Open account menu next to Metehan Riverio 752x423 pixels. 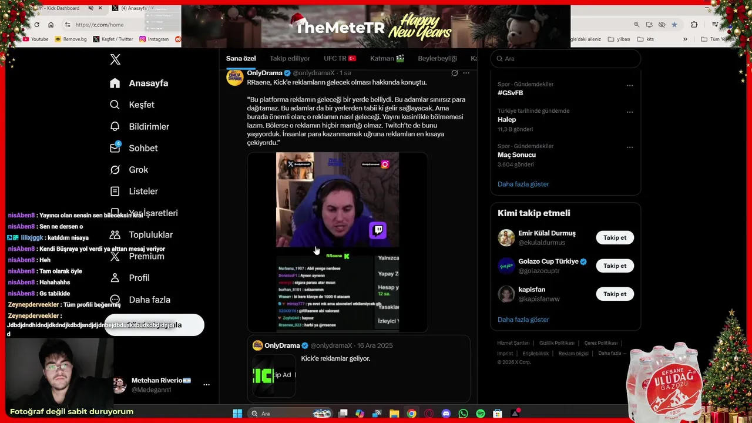coord(206,385)
